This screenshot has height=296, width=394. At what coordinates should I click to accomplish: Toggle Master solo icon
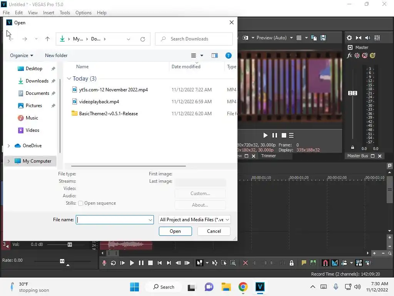point(372,55)
